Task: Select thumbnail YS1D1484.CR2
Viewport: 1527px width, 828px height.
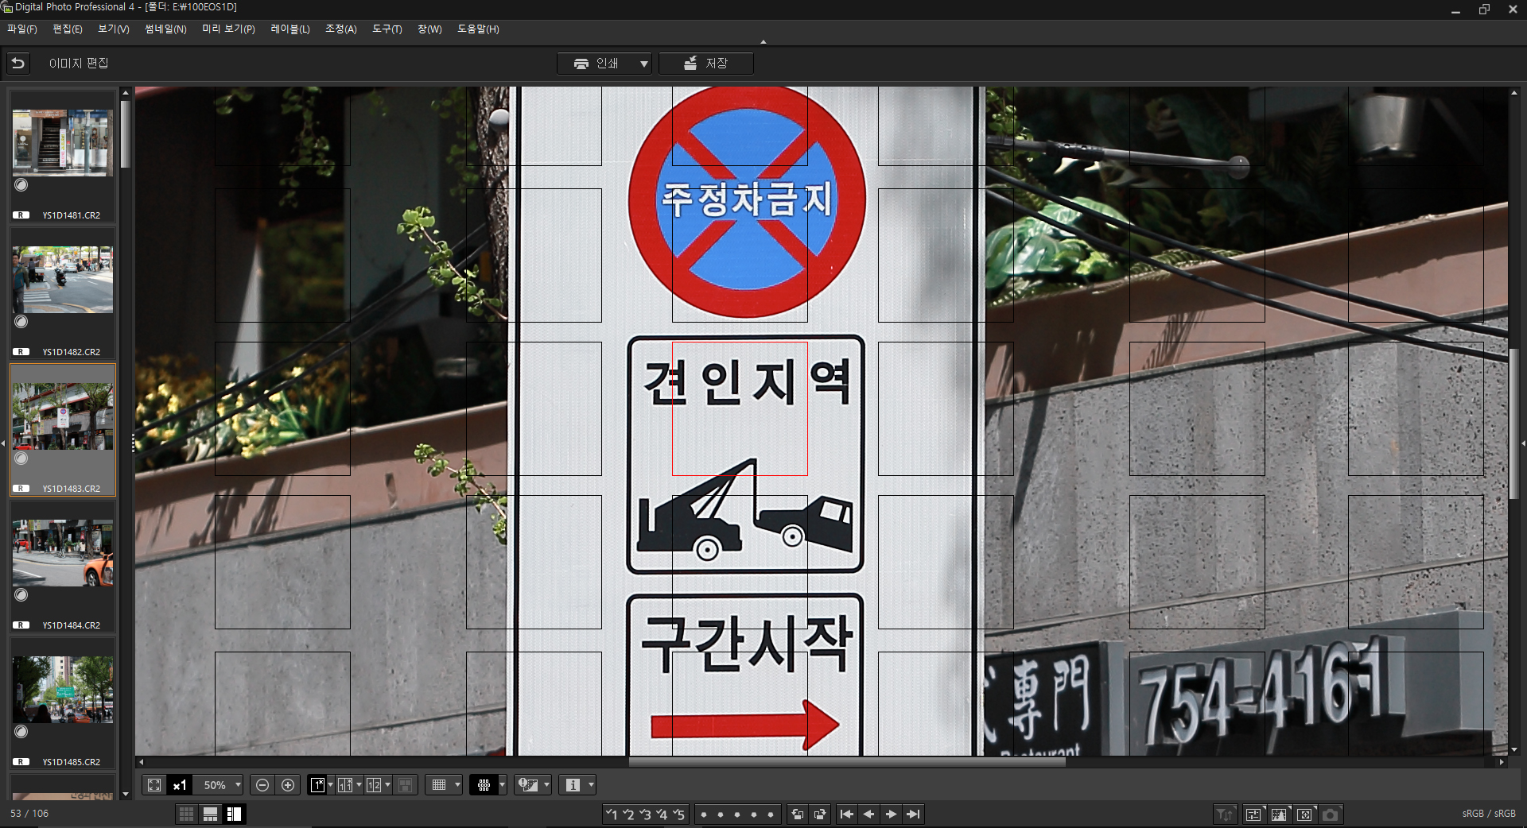Action: [63, 566]
